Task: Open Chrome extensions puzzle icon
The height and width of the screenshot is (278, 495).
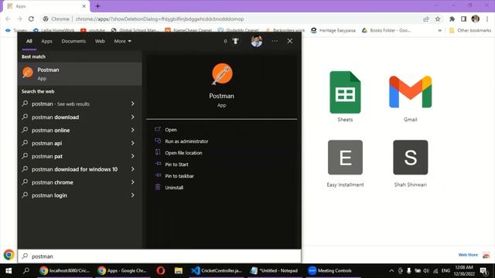Action: (x=452, y=19)
